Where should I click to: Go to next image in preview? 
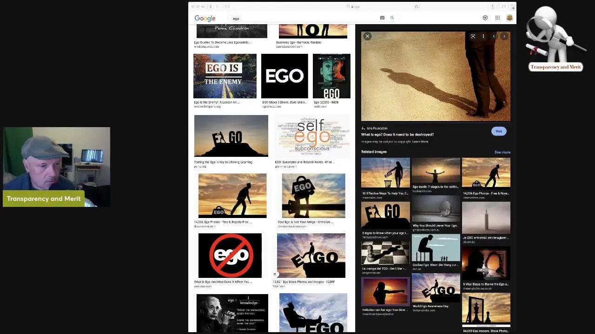click(x=504, y=36)
